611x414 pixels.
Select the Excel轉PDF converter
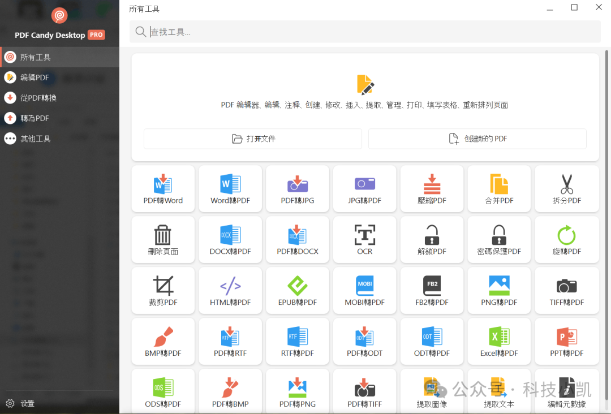499,341
